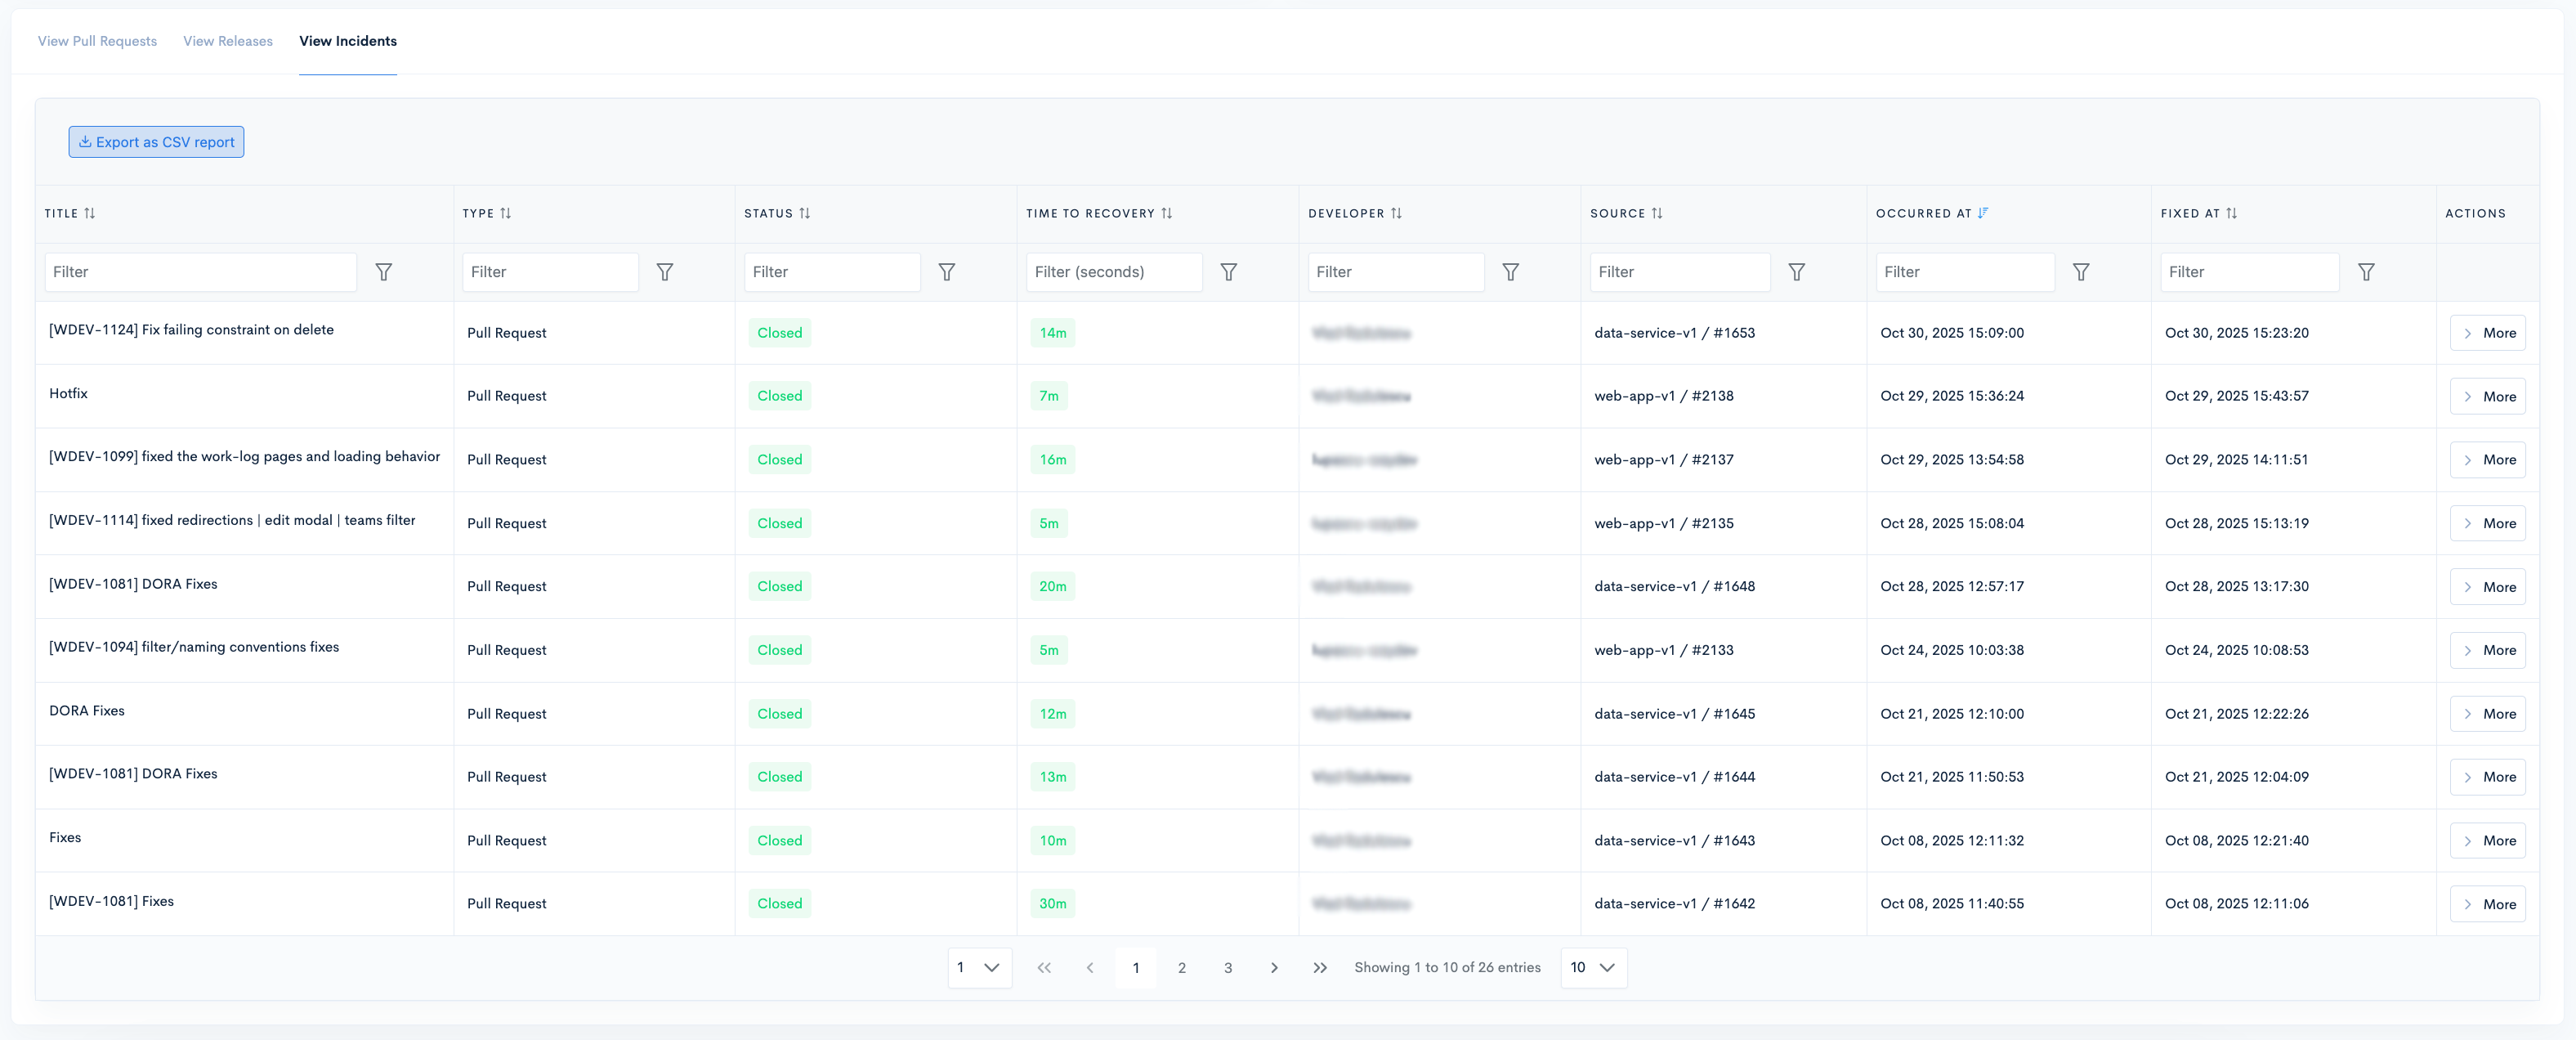This screenshot has height=1040, width=2576.
Task: Click the Source column filter funnel icon
Action: coord(1796,272)
